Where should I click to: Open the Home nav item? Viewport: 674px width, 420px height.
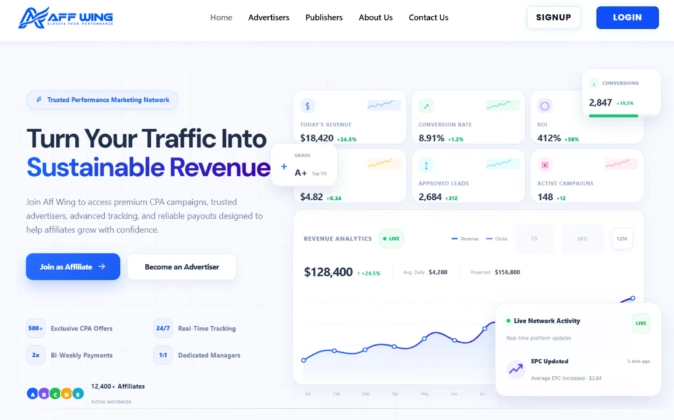click(x=221, y=18)
